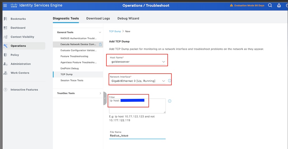Open Agentless Posture Troubleshooting
This screenshot has height=149, width=288.
click(78, 62)
